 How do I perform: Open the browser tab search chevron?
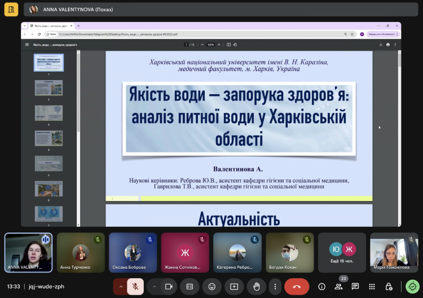(x=25, y=26)
